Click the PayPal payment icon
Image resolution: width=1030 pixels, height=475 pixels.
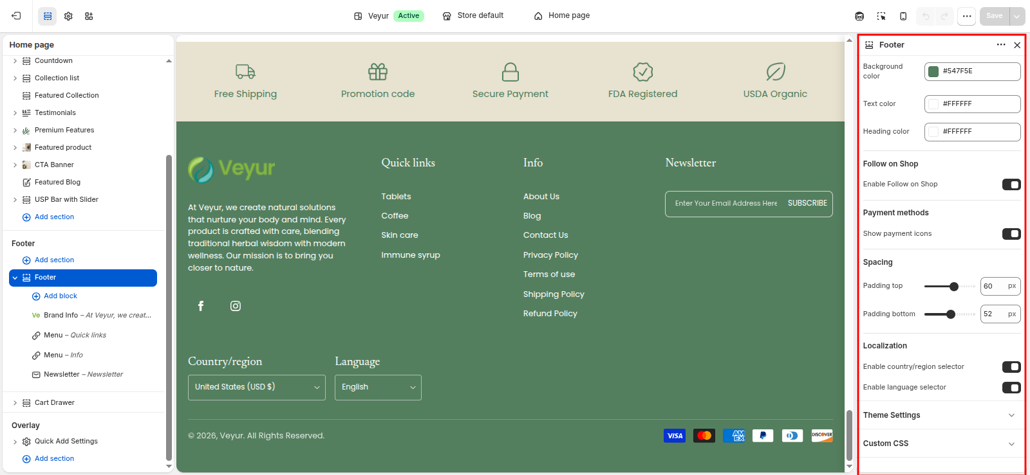pos(763,436)
